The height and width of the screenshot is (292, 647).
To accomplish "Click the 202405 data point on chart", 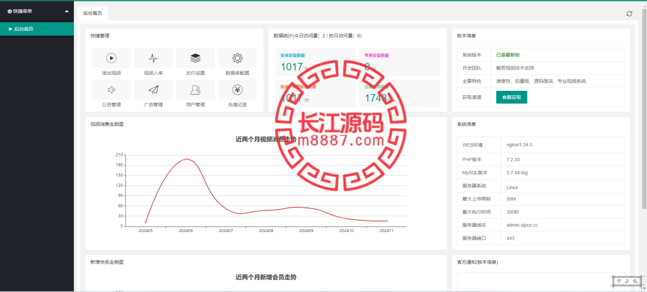I will pyautogui.click(x=146, y=223).
